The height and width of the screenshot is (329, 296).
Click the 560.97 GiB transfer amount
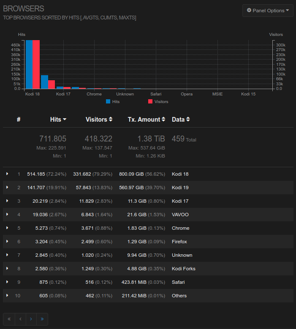click(x=131, y=188)
